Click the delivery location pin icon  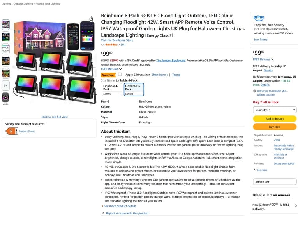255,91
